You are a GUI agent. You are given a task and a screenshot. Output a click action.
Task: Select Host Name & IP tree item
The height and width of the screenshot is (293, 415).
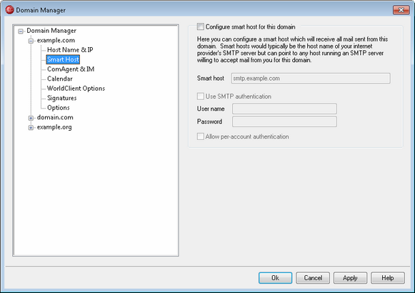(70, 50)
